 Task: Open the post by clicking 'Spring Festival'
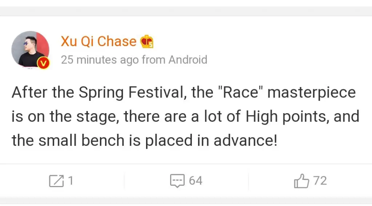coord(131,92)
